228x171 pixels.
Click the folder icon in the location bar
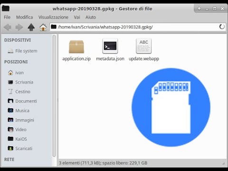pos(54,27)
